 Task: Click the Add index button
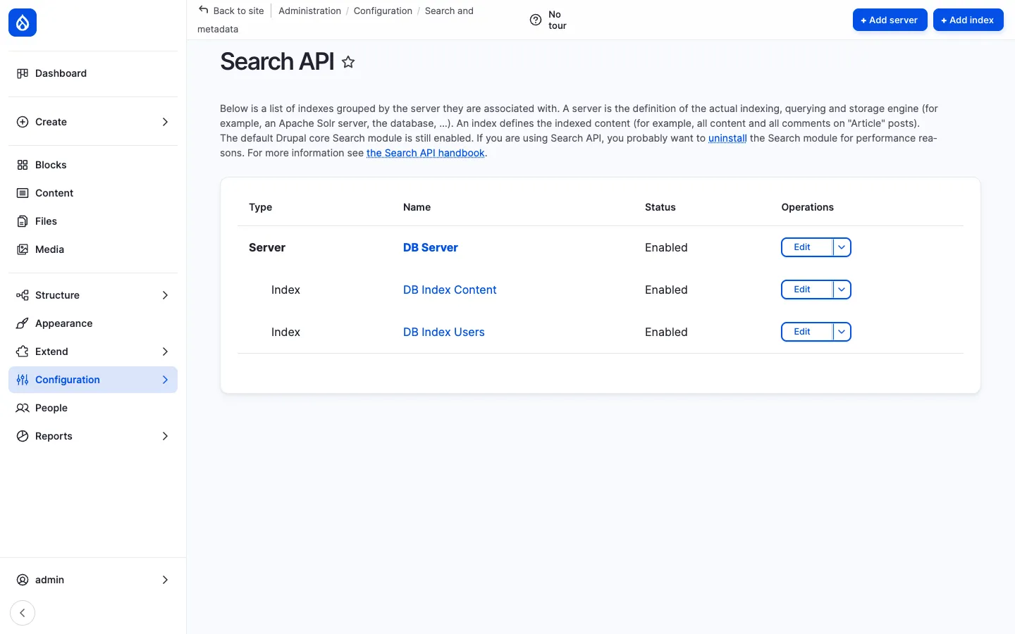968,20
